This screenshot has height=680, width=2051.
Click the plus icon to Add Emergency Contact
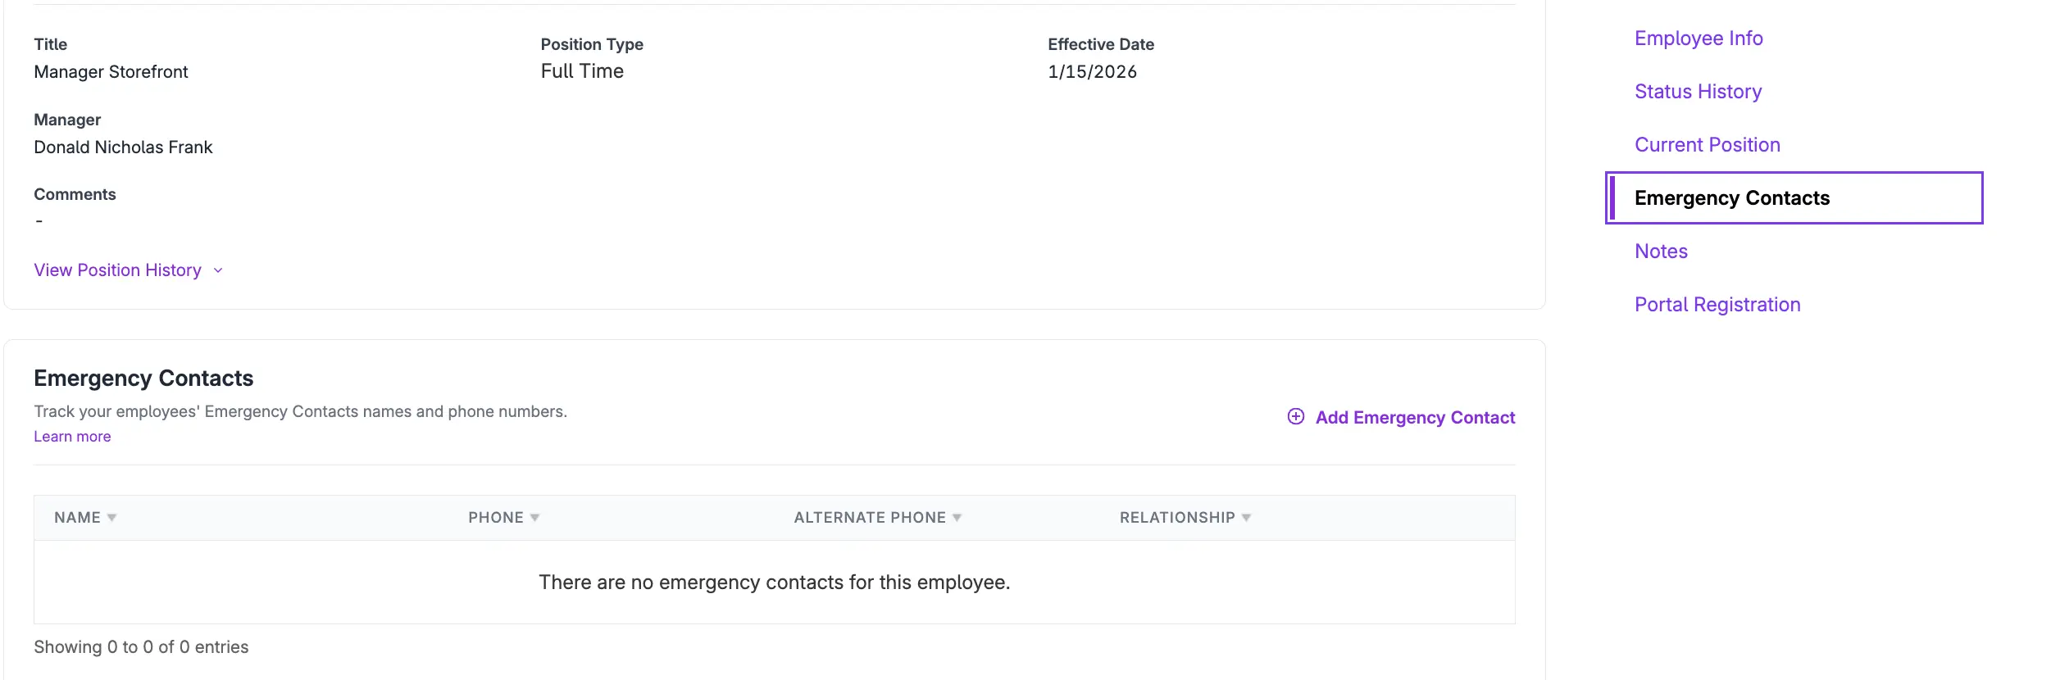pyautogui.click(x=1296, y=417)
